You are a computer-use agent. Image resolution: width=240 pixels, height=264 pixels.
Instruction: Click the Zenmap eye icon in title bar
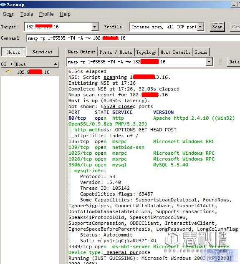coord(3,4)
